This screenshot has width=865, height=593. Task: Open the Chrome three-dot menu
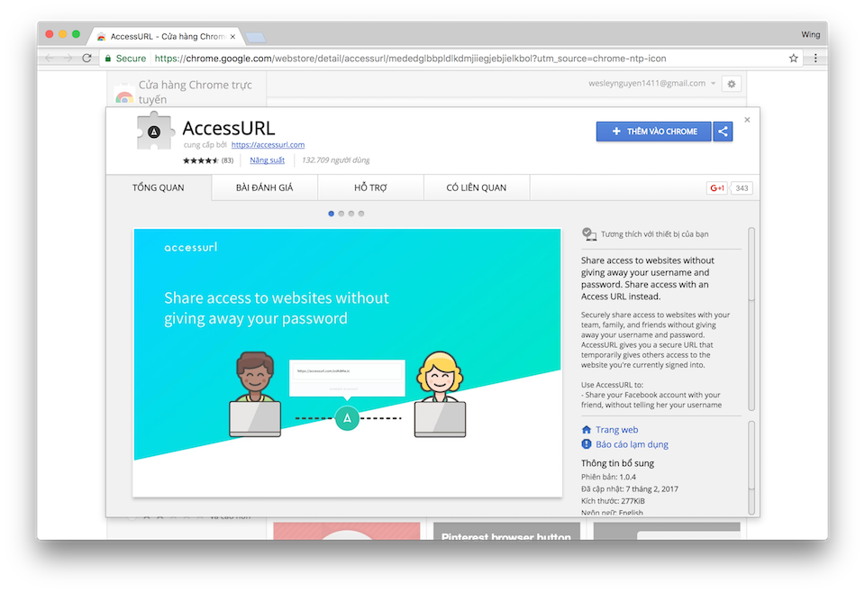pos(815,58)
